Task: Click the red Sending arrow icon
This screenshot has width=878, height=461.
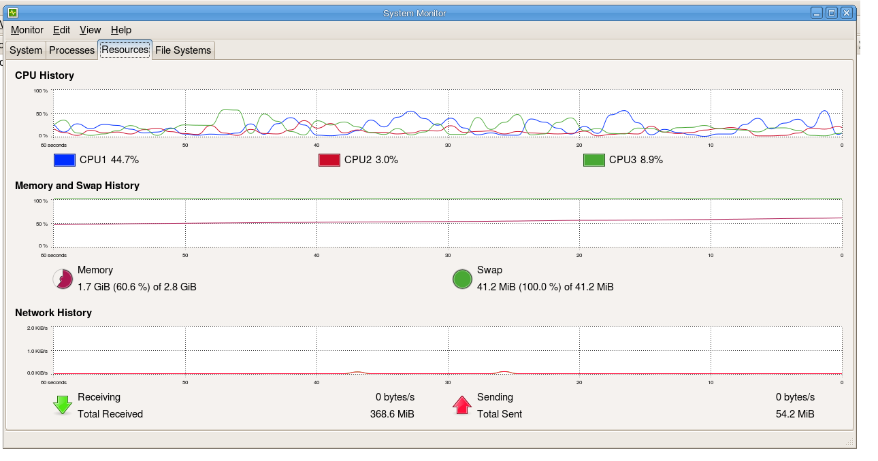Action: (462, 405)
